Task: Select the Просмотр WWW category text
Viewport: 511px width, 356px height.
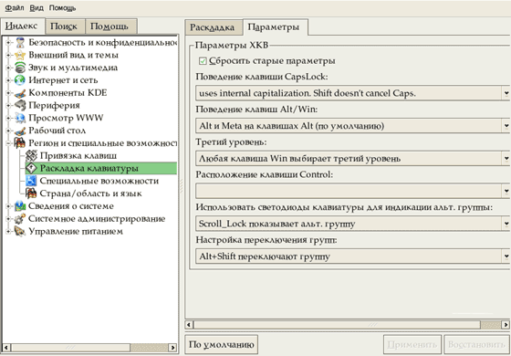Action: (66, 118)
